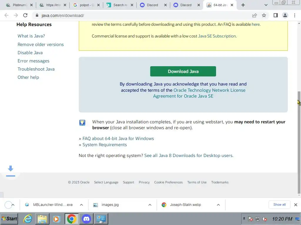This screenshot has width=301, height=225.
Task: Open Privacy footer link
Action: 144,182
